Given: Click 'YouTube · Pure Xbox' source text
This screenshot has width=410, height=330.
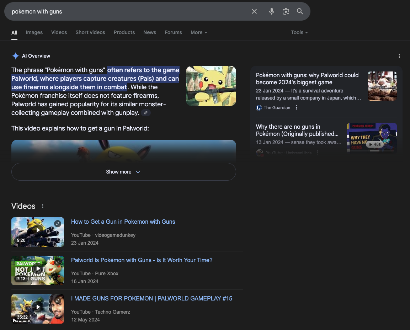Looking at the screenshot, I should pyautogui.click(x=95, y=273).
